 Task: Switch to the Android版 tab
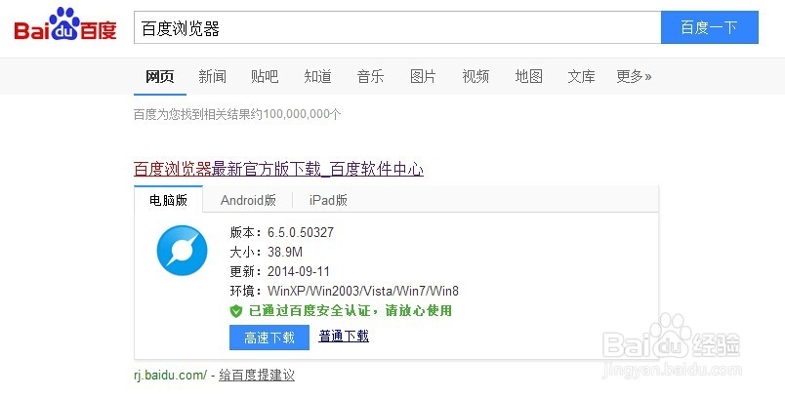248,200
